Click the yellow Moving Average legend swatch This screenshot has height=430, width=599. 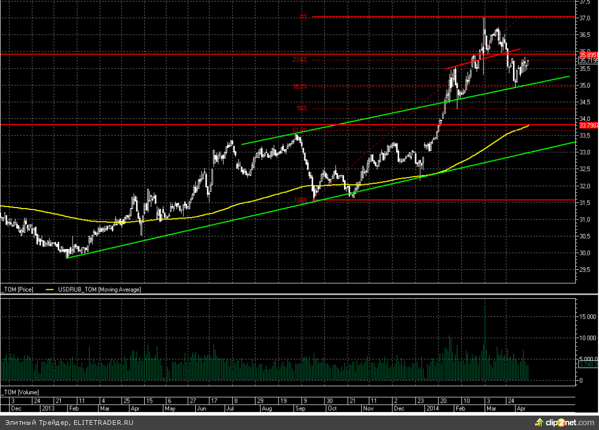click(49, 289)
